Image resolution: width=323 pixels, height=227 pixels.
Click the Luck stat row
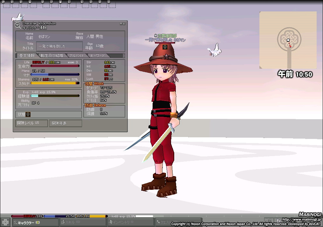pos(100,79)
